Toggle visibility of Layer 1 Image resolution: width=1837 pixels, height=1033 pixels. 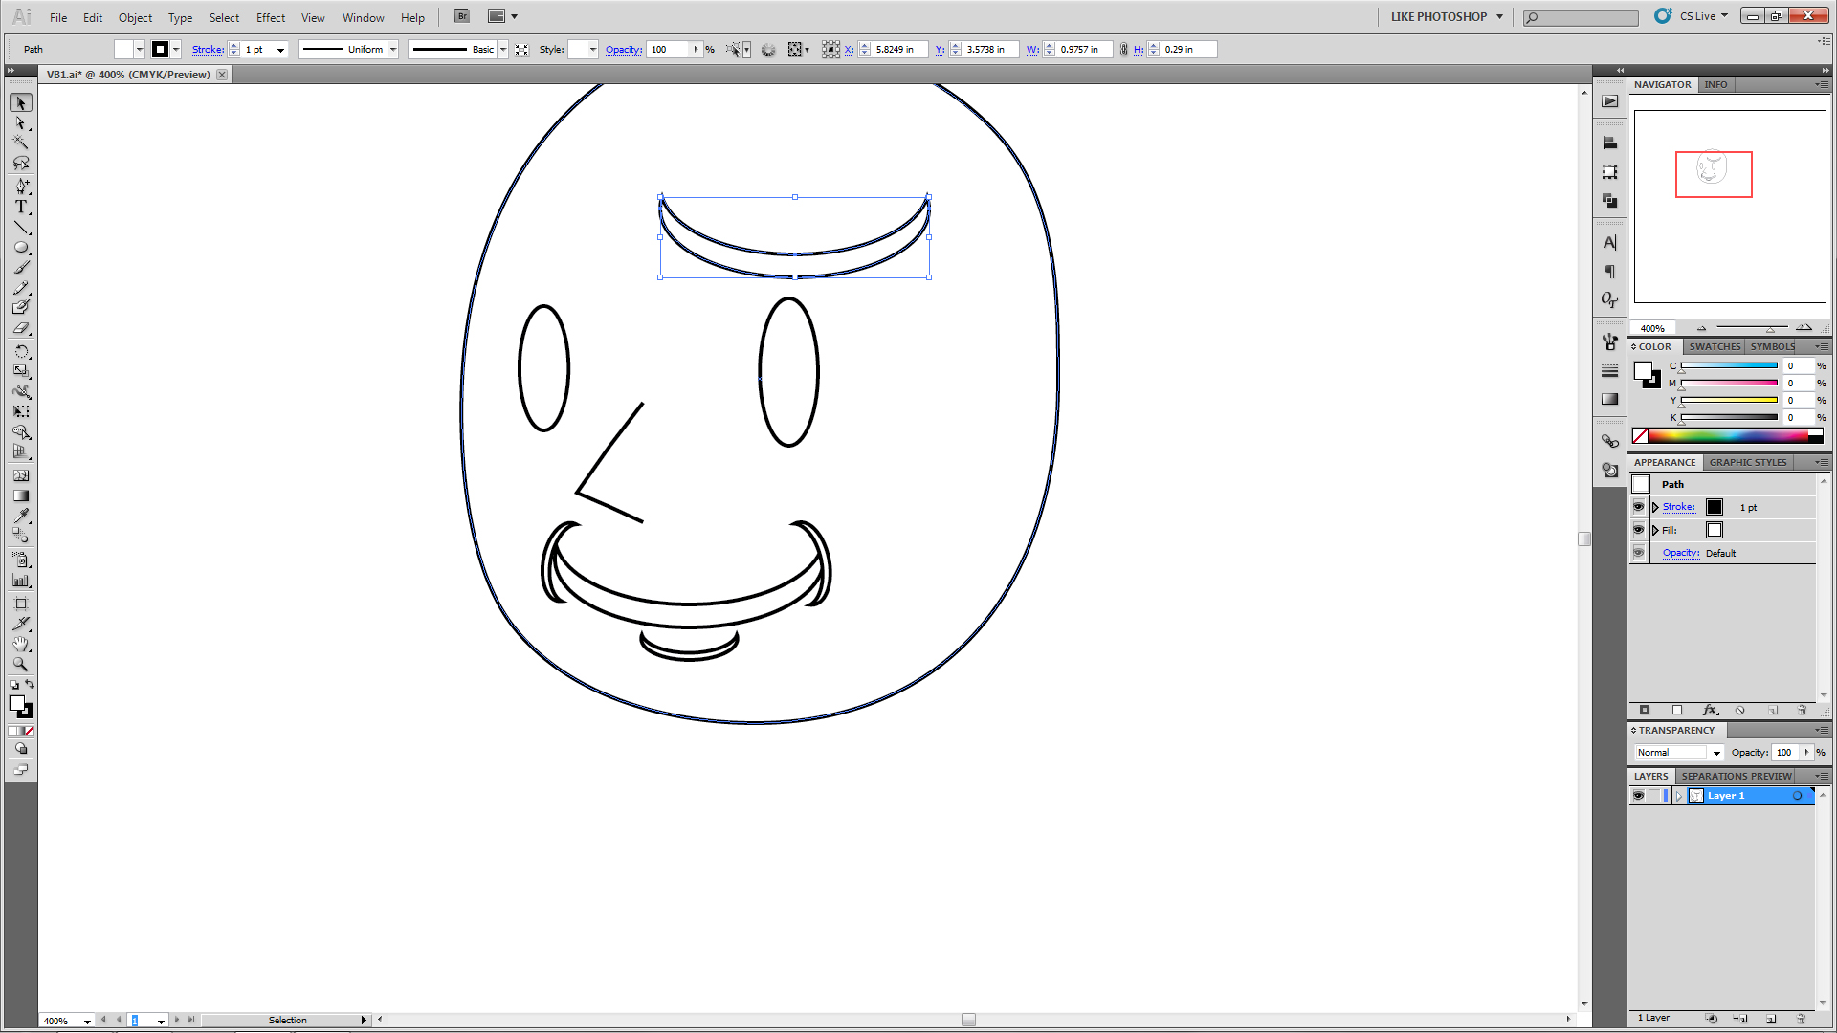[x=1638, y=796]
